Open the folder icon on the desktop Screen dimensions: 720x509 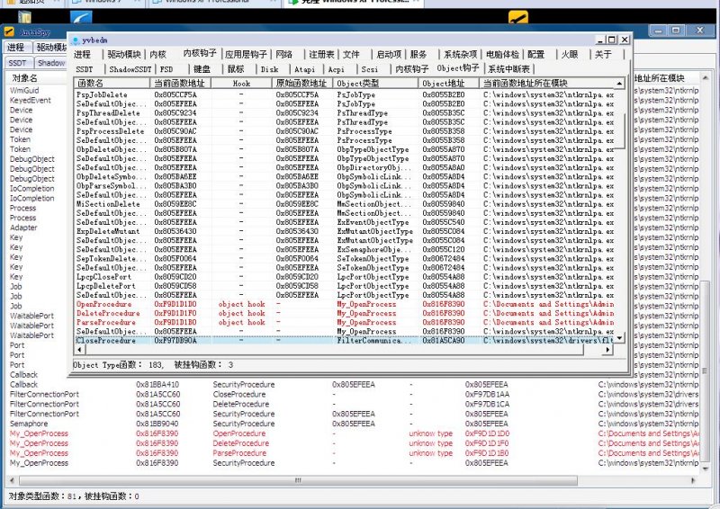24,17
